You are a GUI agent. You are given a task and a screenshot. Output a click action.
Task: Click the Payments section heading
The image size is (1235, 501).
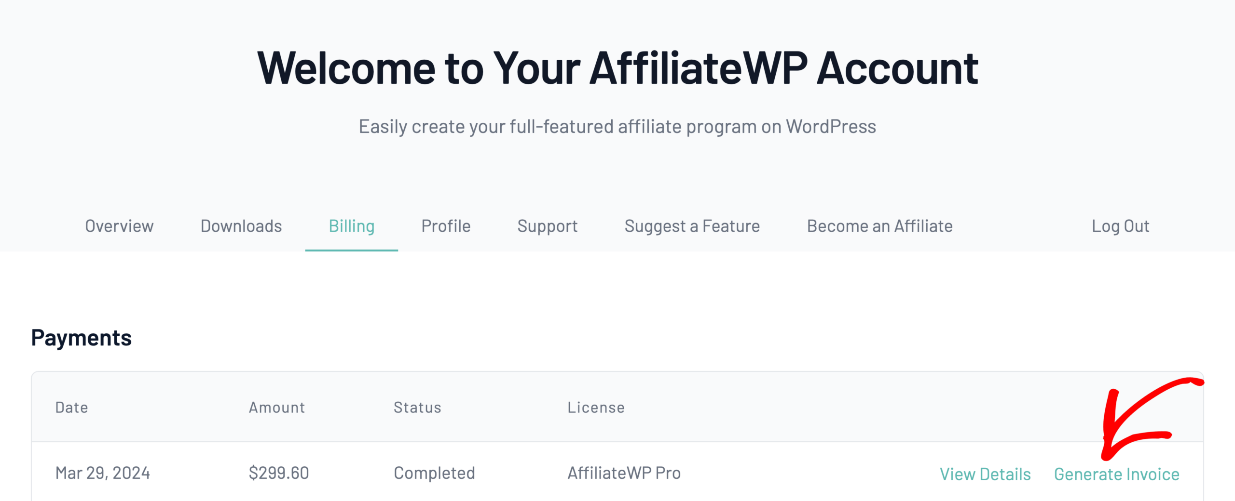click(x=81, y=338)
